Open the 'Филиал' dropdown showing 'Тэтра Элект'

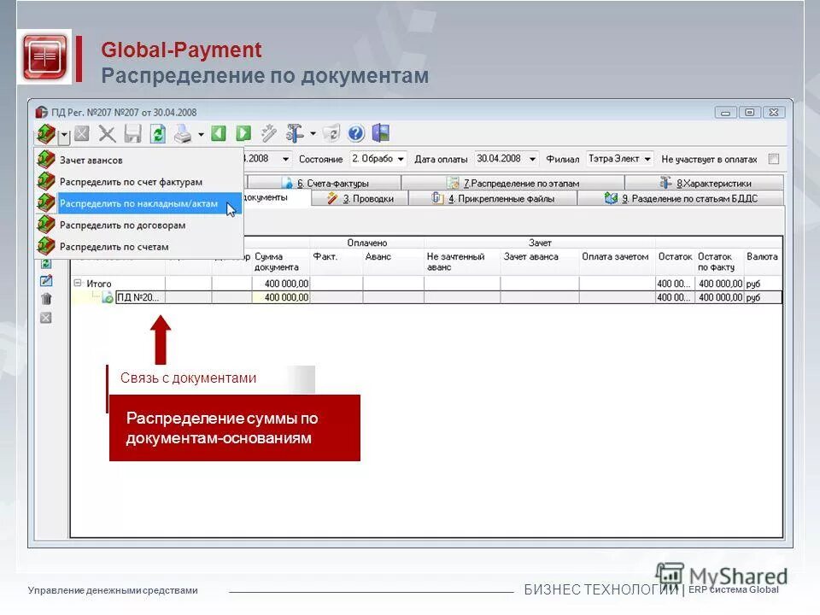647,158
